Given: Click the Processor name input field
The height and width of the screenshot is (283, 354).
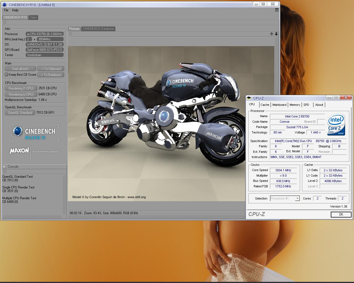Looking at the screenshot, I should click(45, 34).
